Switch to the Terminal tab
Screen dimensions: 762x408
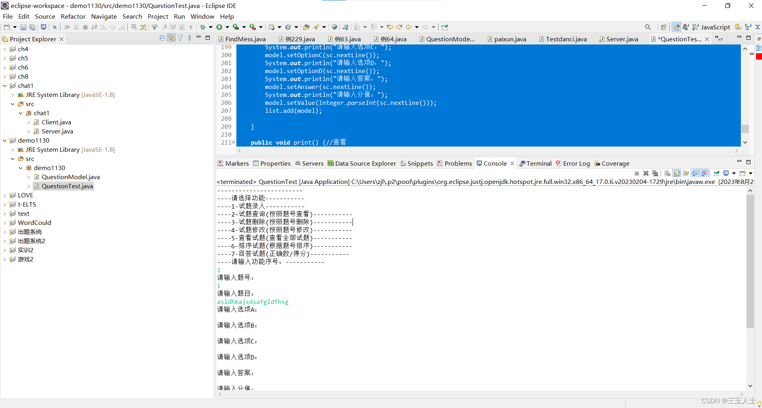[x=535, y=163]
